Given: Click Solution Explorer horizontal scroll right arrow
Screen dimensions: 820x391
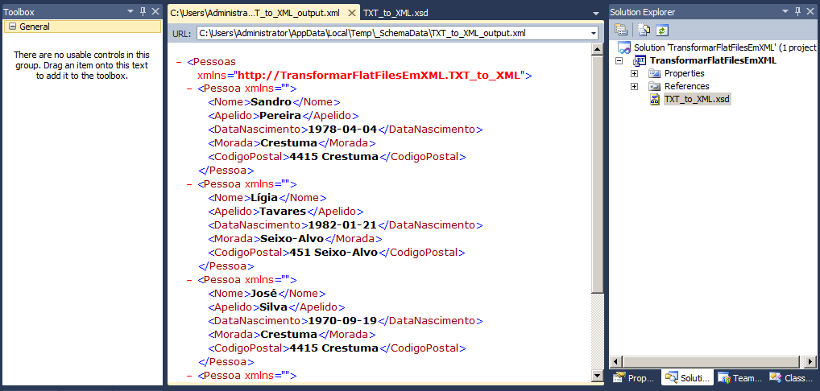Looking at the screenshot, I should (x=810, y=361).
